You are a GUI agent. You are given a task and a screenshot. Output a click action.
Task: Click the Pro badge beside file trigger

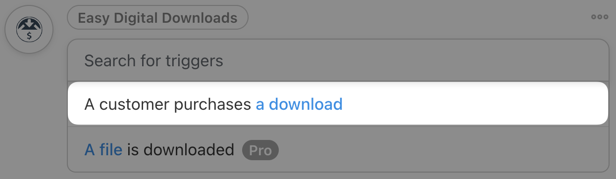(x=260, y=150)
